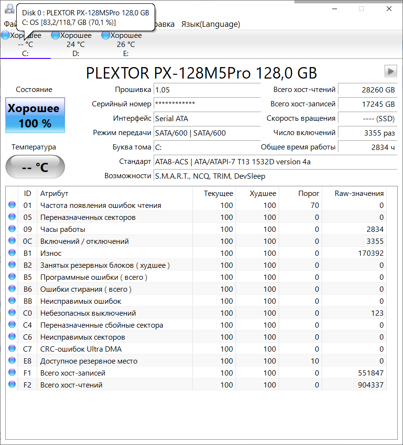Click raw value 551847
Image resolution: width=403 pixels, height=445 pixels.
[x=370, y=373]
